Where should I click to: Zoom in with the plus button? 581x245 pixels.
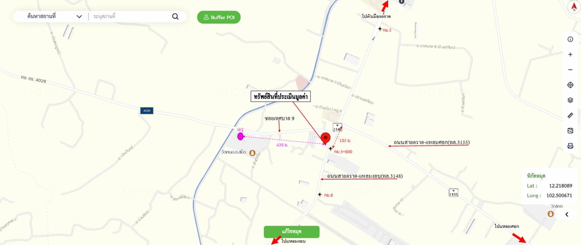571,54
